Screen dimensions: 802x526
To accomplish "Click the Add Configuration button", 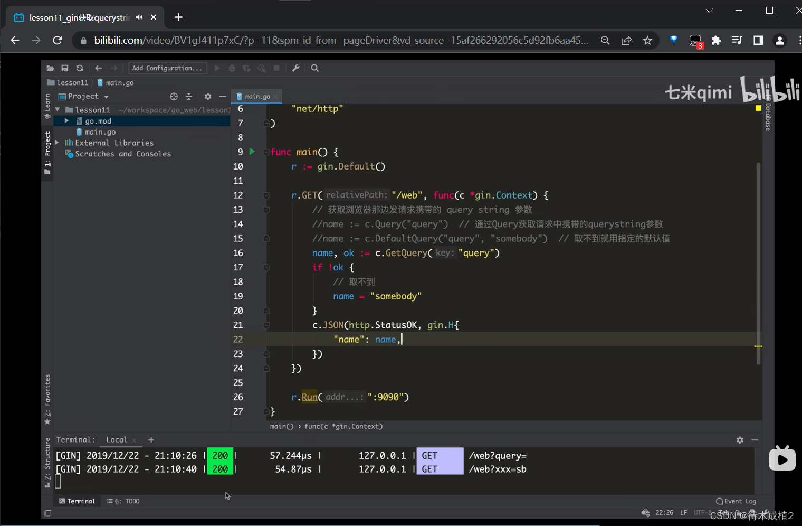I will (168, 68).
